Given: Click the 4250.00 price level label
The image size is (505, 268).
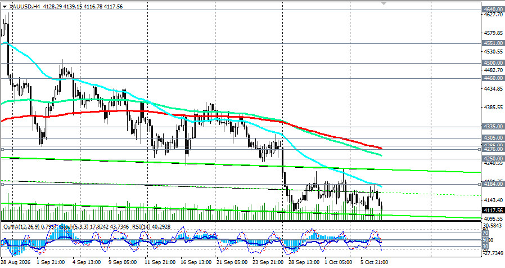Looking at the screenshot, I should pyautogui.click(x=493, y=159).
